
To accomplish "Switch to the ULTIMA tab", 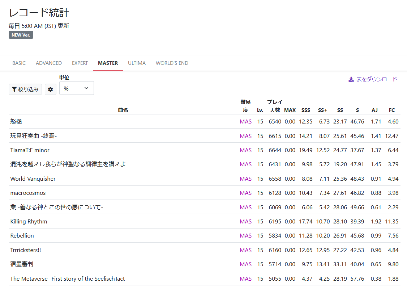I will pyautogui.click(x=137, y=63).
